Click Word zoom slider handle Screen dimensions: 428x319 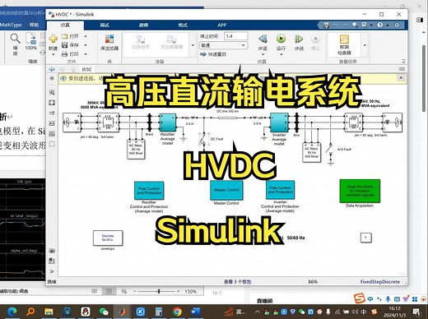coord(159,291)
